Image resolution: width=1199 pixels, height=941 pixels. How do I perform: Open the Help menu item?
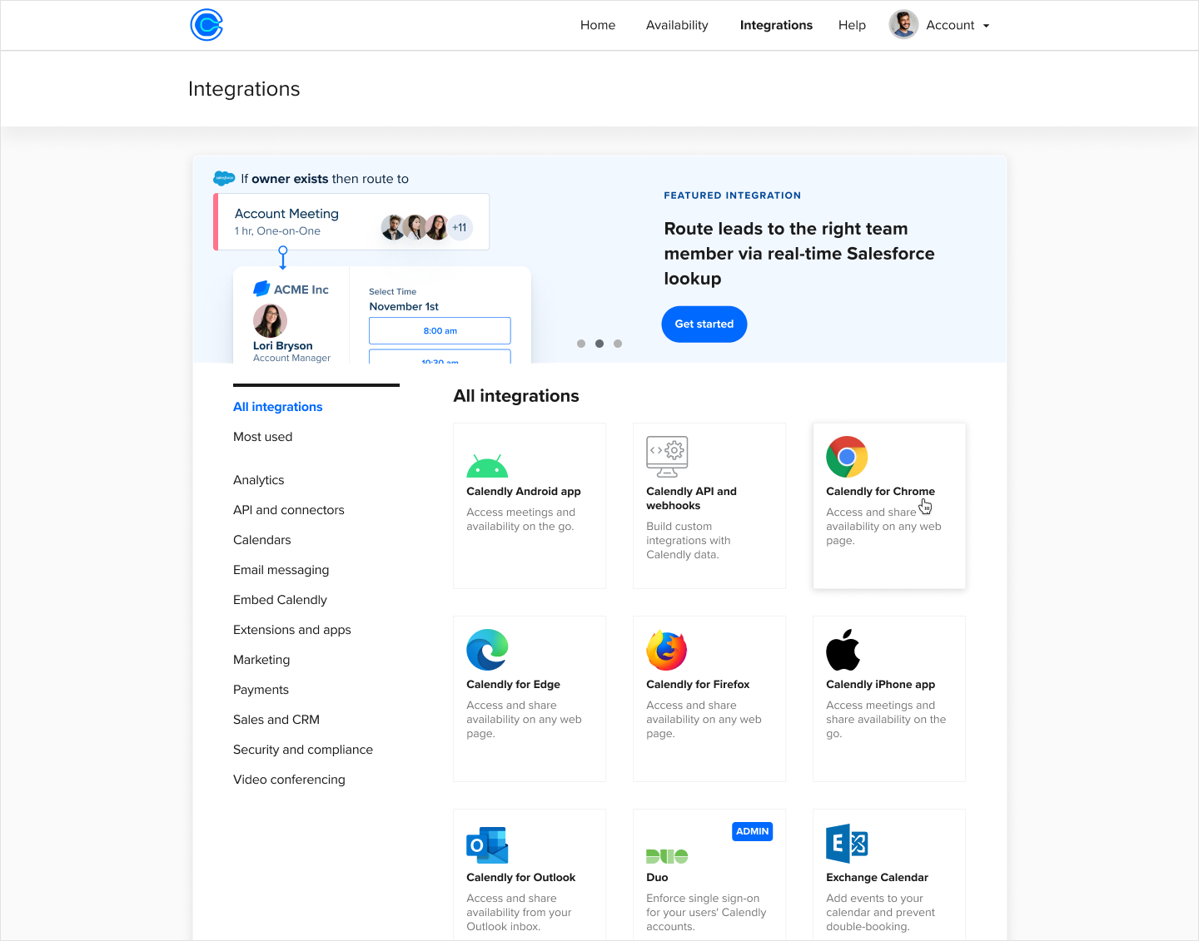coord(852,25)
